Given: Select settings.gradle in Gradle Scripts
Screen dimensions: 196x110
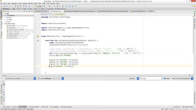Looking at the screenshot, I should 13,36.
